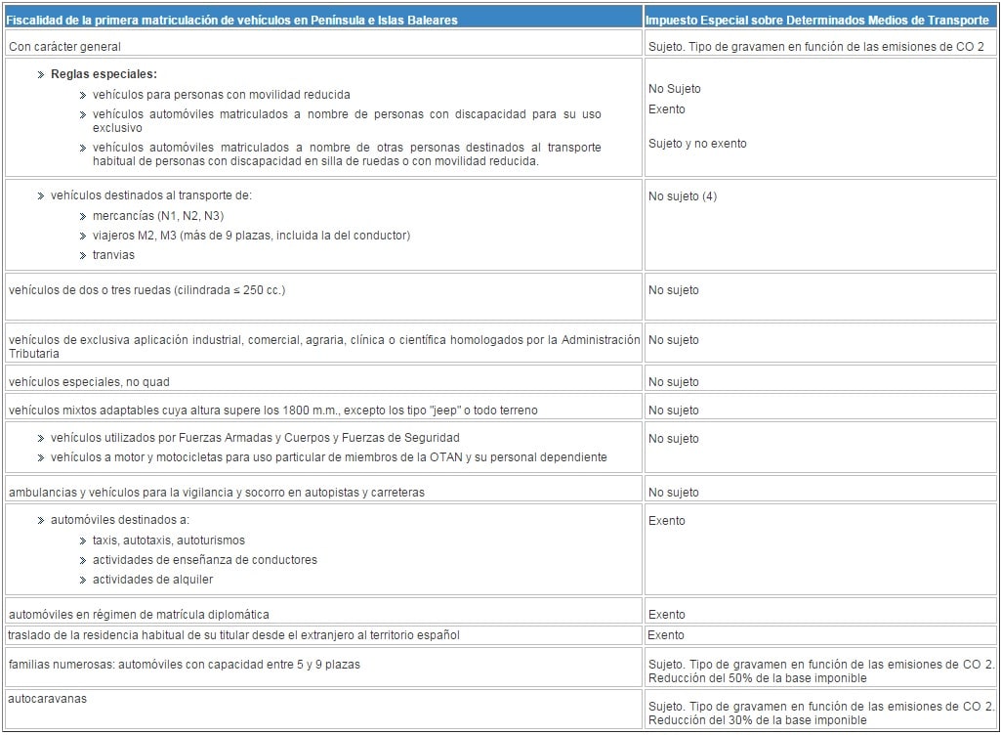Click 'No sujeto' beside dos o tres ruedas
The image size is (1001, 735).
(x=674, y=290)
